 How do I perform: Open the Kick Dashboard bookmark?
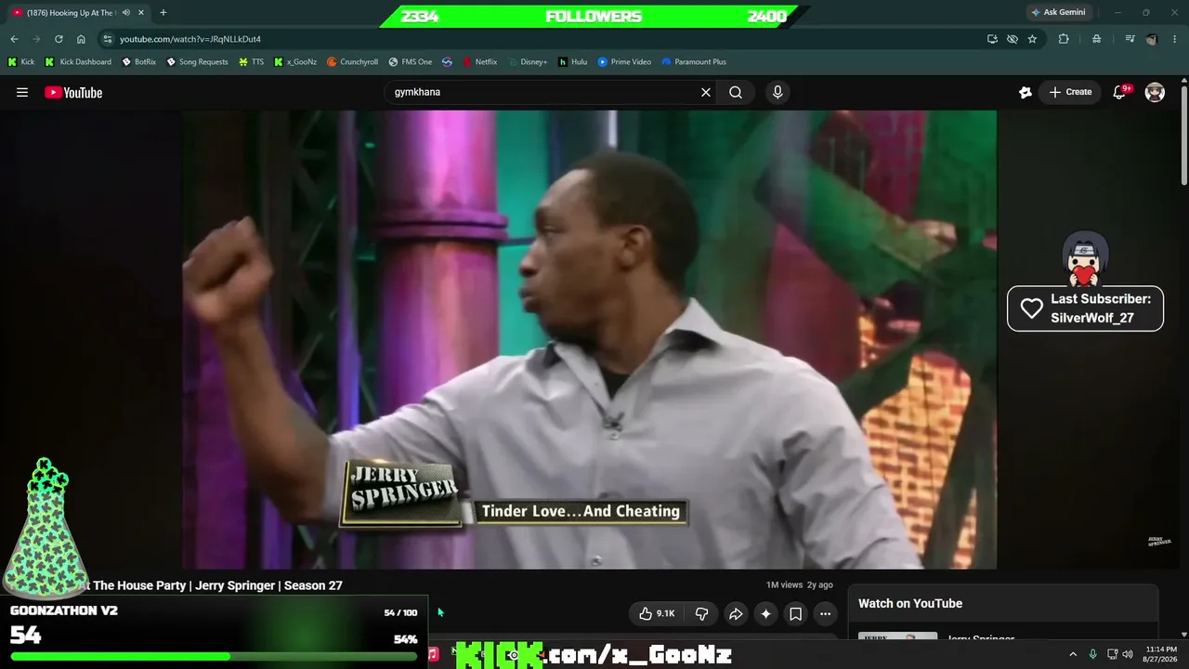click(x=78, y=61)
